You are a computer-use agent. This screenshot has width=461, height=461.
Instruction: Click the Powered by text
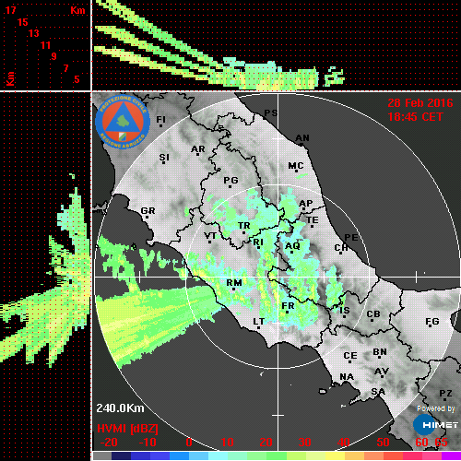[x=435, y=408]
